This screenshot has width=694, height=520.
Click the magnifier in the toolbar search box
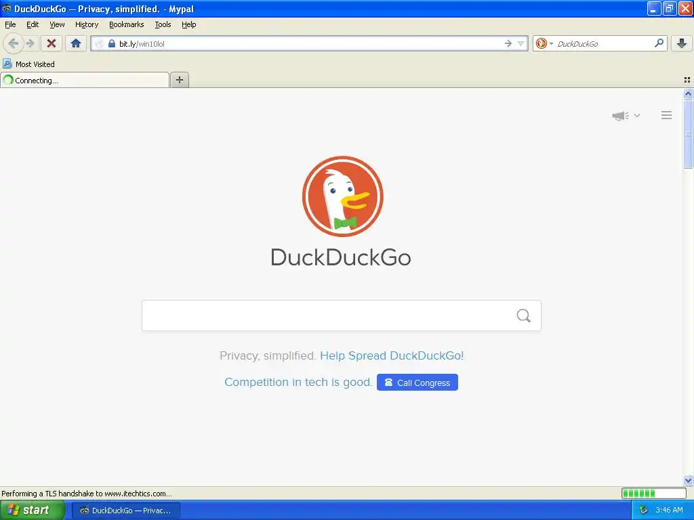(659, 43)
